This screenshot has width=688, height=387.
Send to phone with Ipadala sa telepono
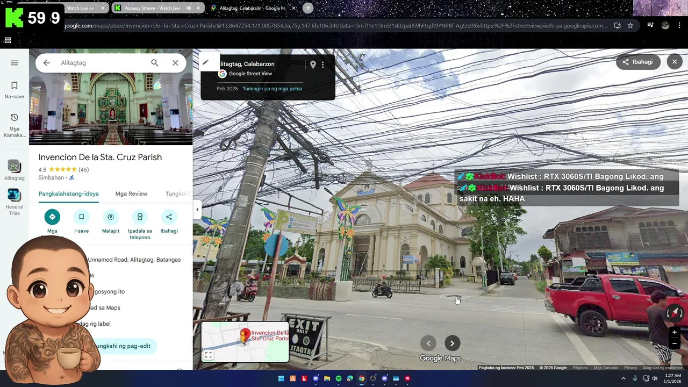140,217
